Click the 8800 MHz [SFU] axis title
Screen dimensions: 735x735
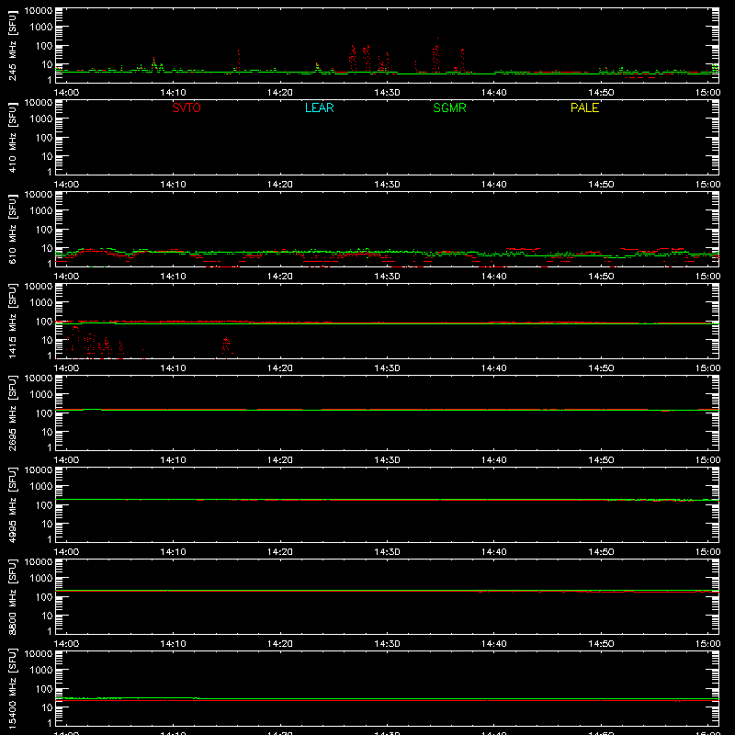tap(13, 596)
